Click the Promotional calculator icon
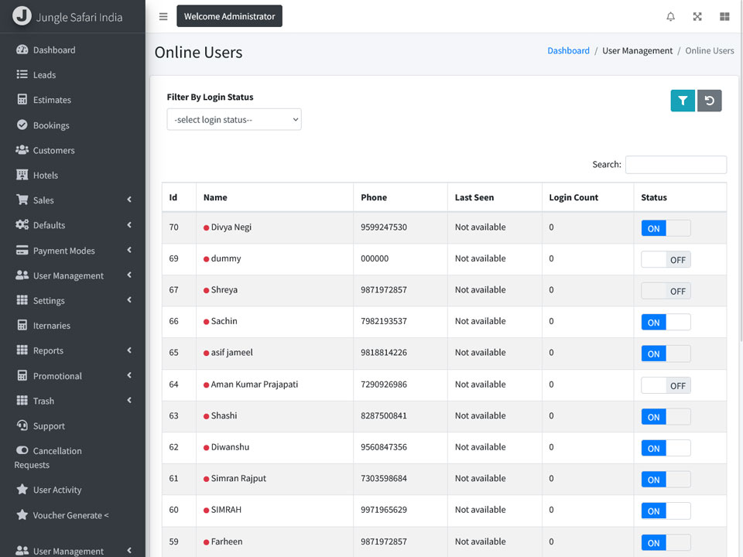This screenshot has height=557, width=743. click(22, 375)
